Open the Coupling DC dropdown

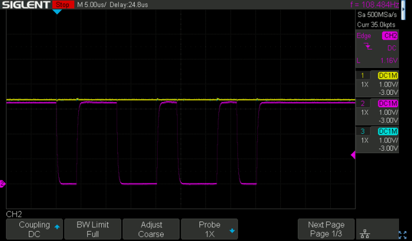coord(34,229)
